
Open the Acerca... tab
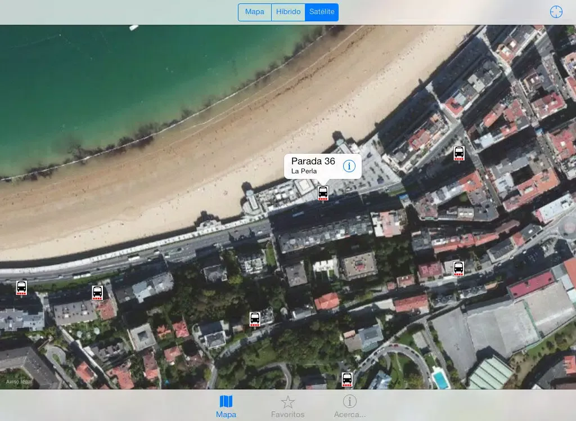tap(349, 407)
